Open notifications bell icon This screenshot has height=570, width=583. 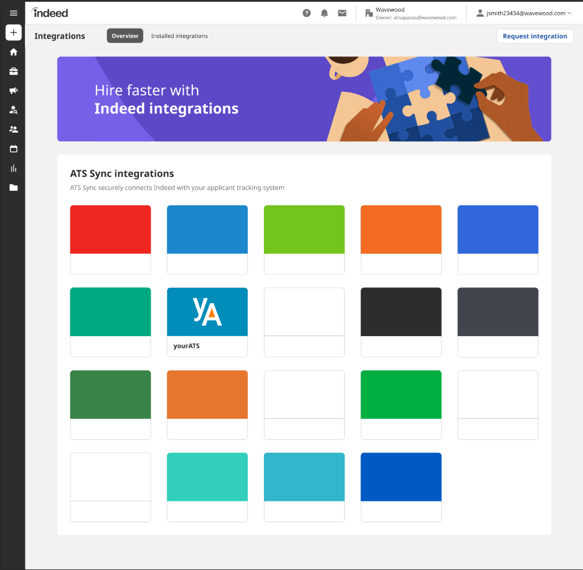click(x=324, y=13)
